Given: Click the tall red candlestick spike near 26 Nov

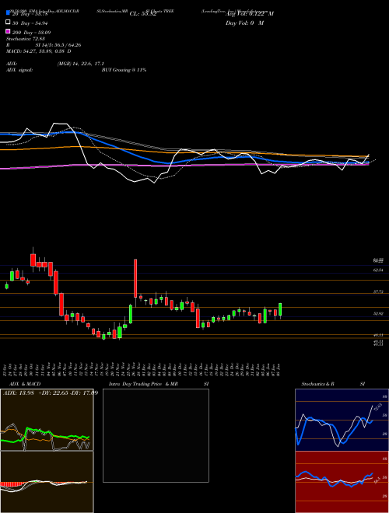Looking at the screenshot, I should pos(135,278).
